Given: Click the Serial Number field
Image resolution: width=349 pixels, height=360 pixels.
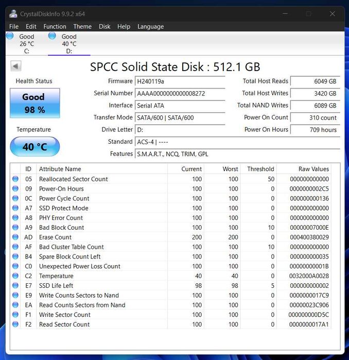Looking at the screenshot, I should (x=180, y=93).
